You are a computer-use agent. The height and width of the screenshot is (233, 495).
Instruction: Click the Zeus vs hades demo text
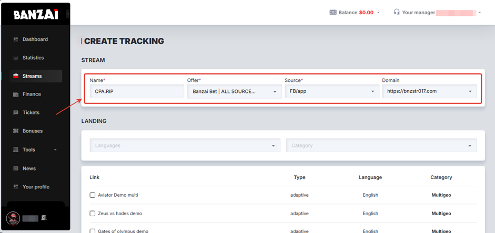click(x=120, y=214)
